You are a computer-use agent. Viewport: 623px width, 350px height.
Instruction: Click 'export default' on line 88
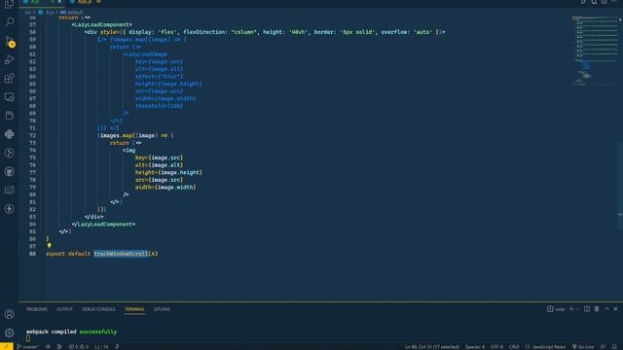(68, 254)
